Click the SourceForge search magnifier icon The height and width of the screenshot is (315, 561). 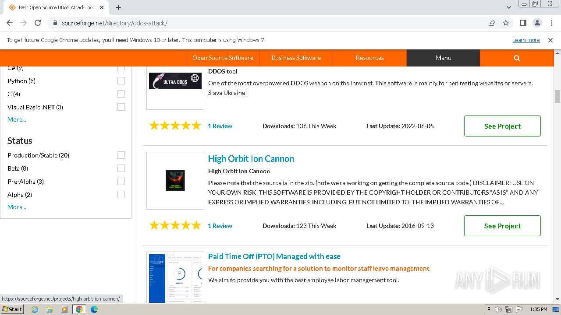517,58
